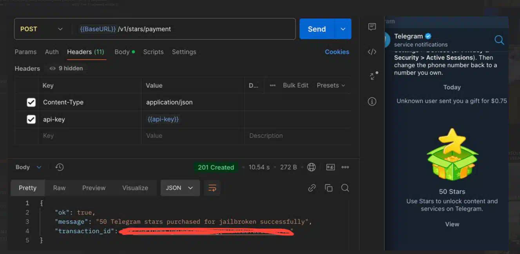520x254 pixels.
Task: Switch to the Raw response view
Action: coord(59,188)
